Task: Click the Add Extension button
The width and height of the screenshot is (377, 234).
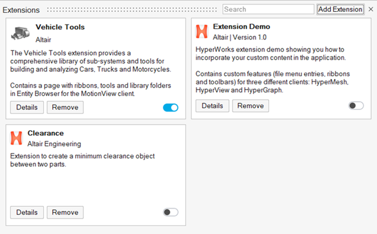Action: pyautogui.click(x=340, y=9)
